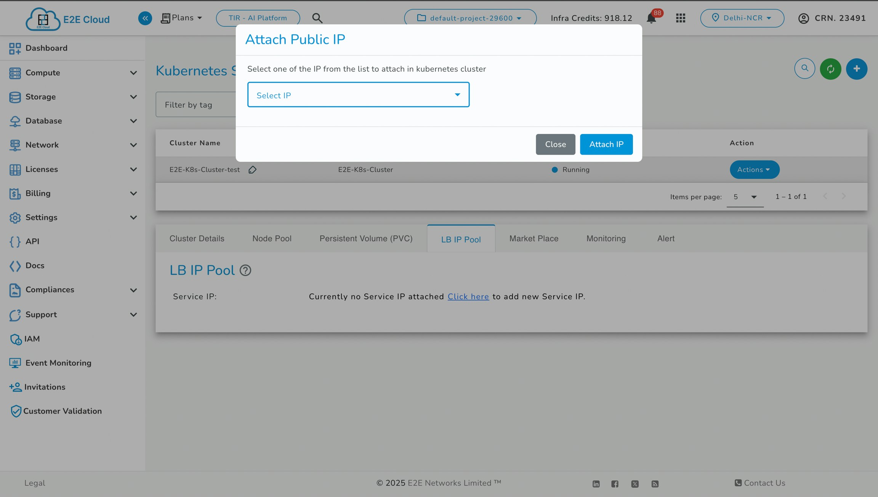Expand Billing menu chevron
The height and width of the screenshot is (497, 878).
coord(133,193)
